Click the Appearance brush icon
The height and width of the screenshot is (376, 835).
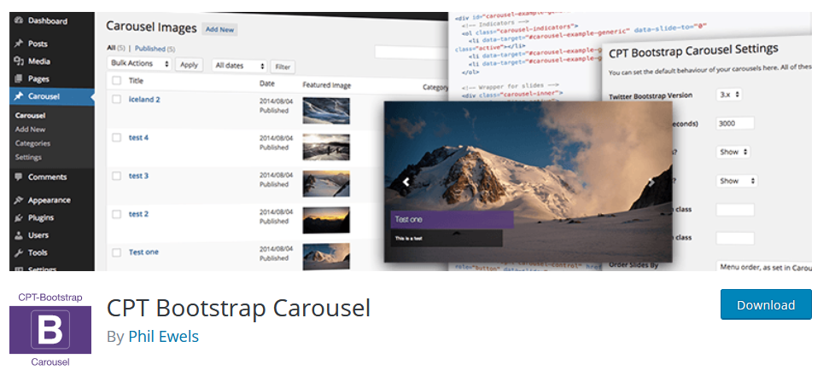tap(19, 200)
